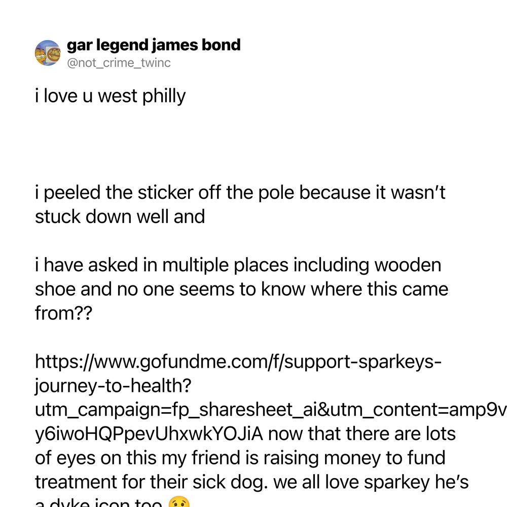Click the display name gar legend james bond
Viewport: 507px width, 507px height.
(154, 45)
